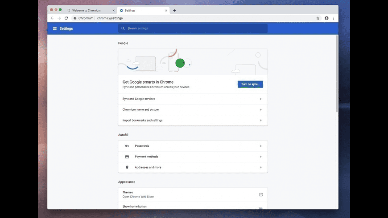388x218 pixels.
Task: Open the Passwords row arrow
Action: click(261, 146)
